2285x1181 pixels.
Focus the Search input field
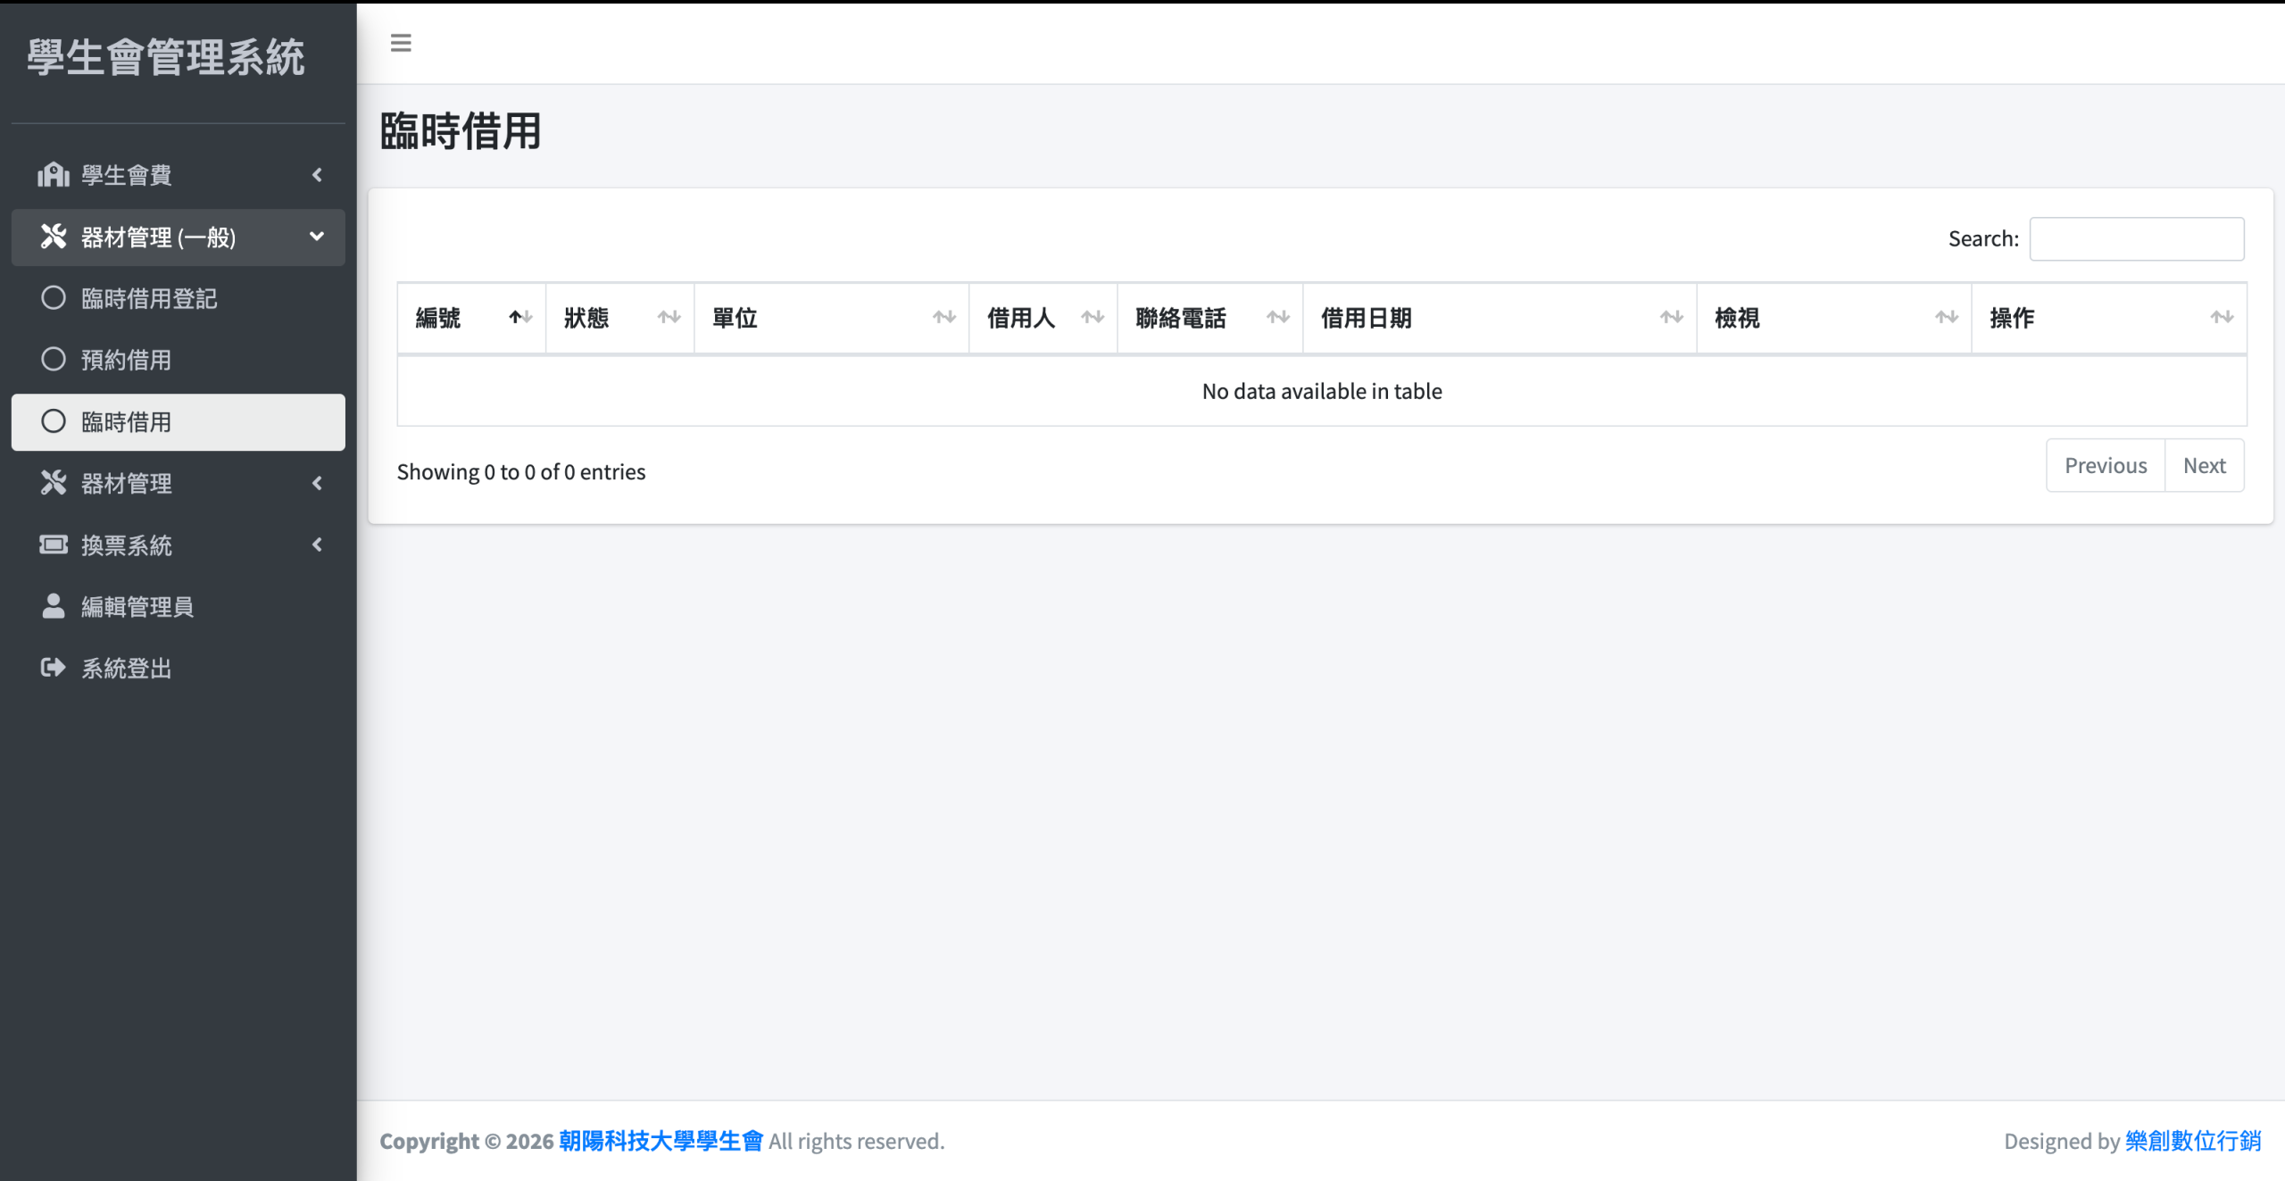pyautogui.click(x=2136, y=239)
